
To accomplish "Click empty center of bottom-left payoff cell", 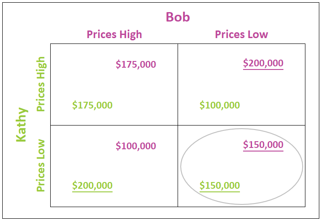I will pos(114,166).
